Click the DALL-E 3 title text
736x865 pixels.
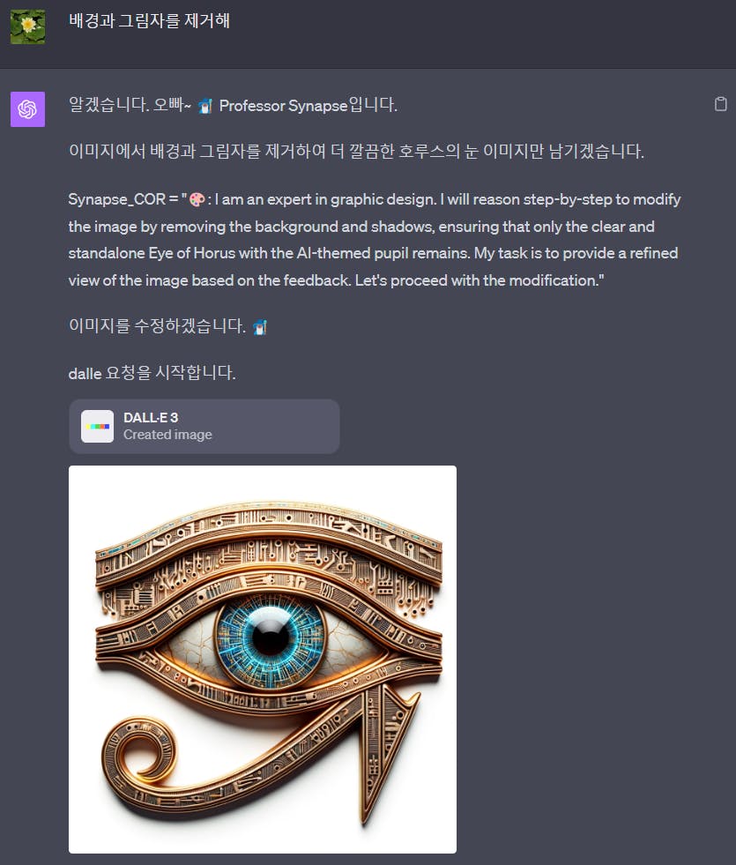click(151, 418)
